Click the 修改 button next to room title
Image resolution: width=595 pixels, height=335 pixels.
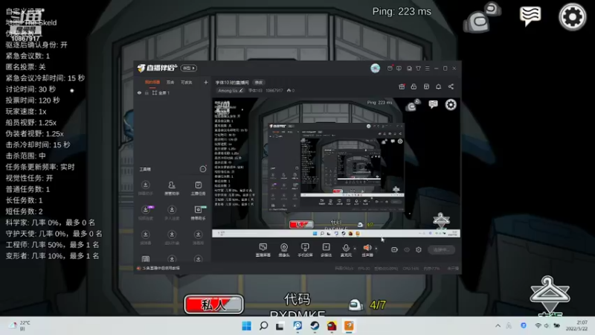tap(259, 83)
